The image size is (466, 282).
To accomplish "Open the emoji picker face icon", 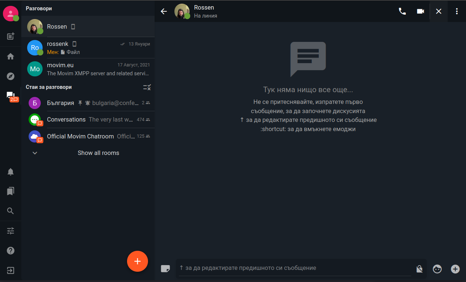I will (437, 269).
